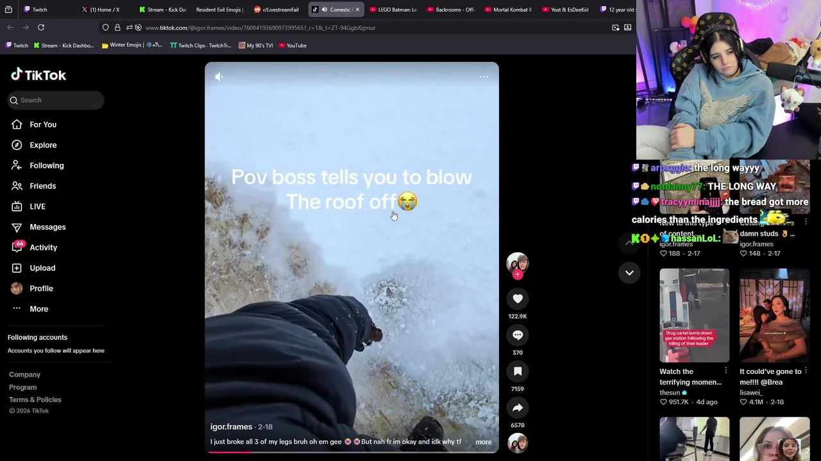Open the Upload page
This screenshot has height=461, width=821.
42,268
